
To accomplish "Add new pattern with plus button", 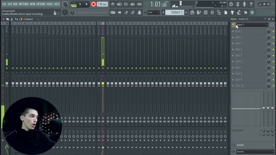I will (x=186, y=12).
